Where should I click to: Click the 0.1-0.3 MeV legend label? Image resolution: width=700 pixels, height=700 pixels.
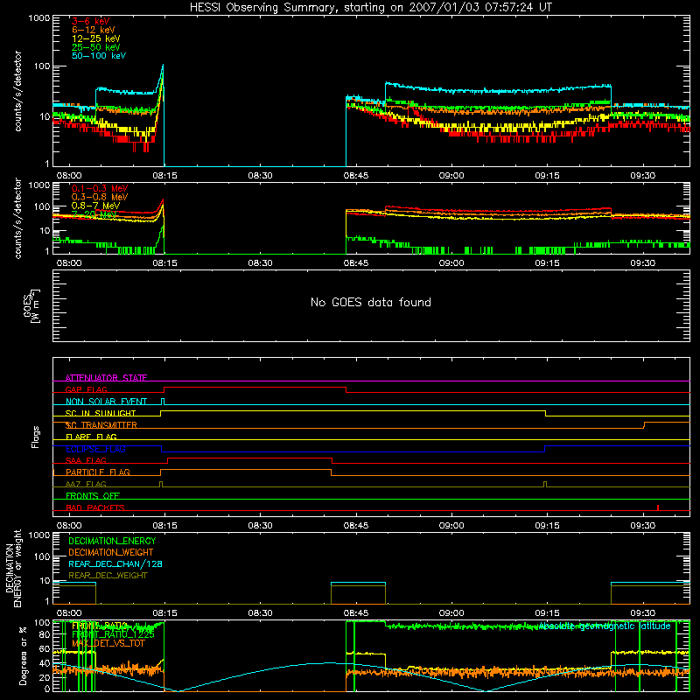pos(100,188)
